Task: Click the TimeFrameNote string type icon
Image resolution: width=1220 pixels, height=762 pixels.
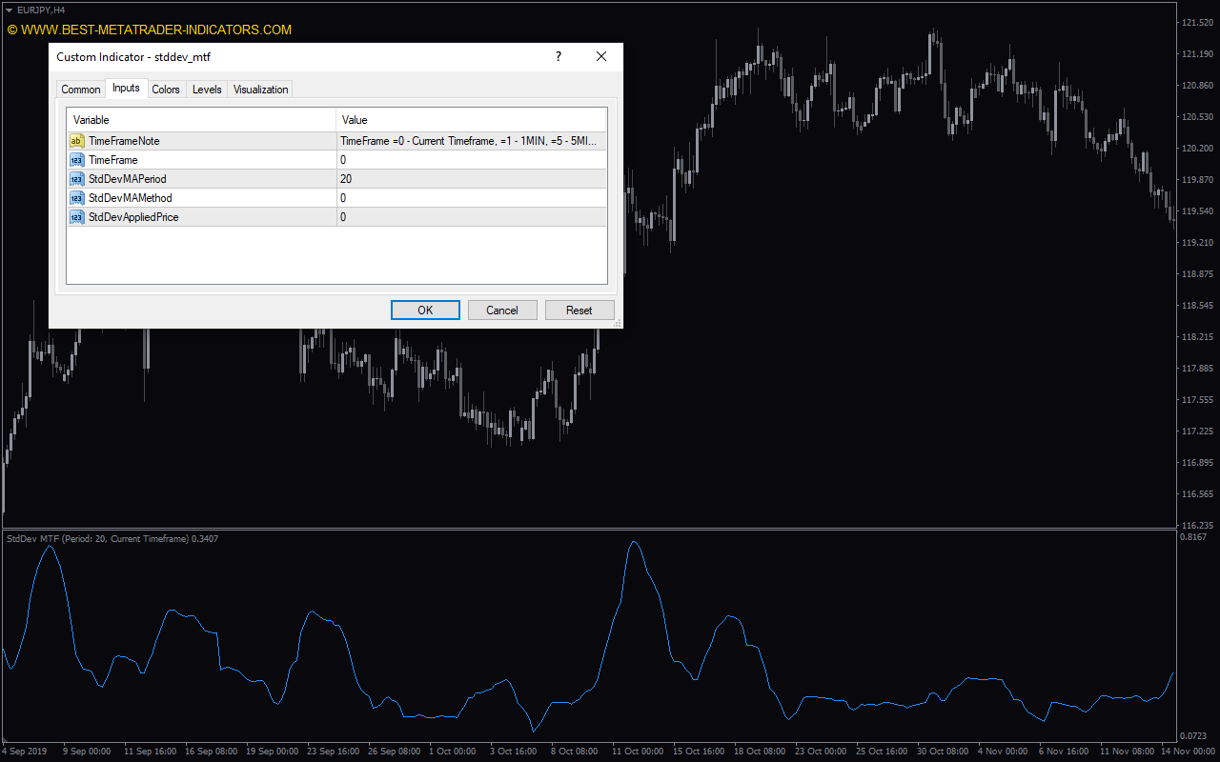Action: click(77, 141)
